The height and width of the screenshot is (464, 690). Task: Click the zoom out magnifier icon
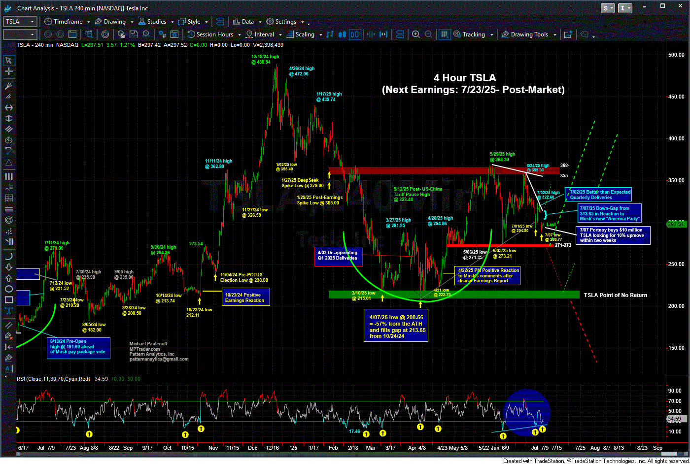428,34
